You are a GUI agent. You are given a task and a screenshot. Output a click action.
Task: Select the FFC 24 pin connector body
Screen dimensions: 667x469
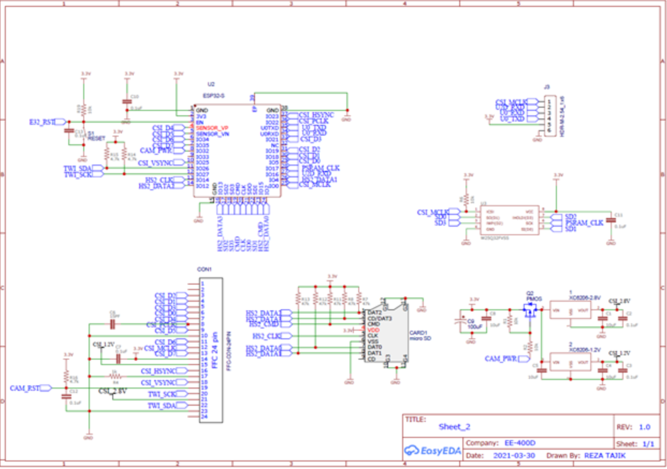pos(211,350)
